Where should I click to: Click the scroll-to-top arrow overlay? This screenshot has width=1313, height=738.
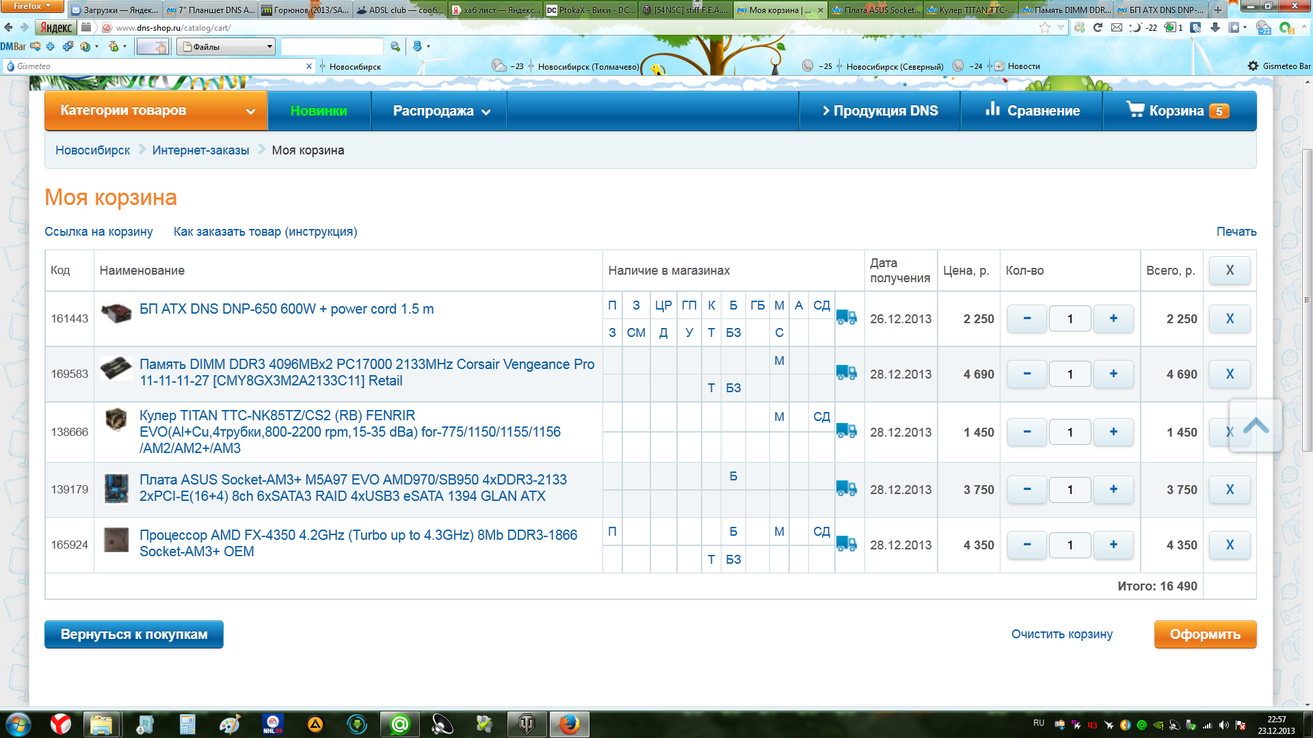1256,426
